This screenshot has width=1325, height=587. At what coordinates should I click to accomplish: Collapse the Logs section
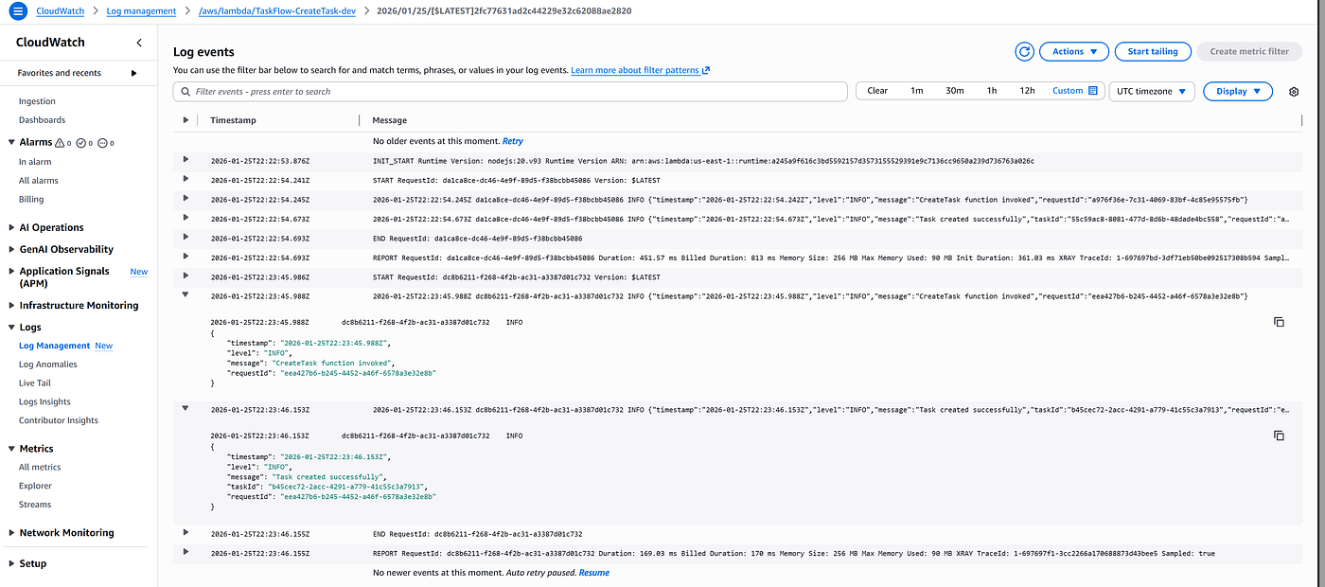coord(11,327)
